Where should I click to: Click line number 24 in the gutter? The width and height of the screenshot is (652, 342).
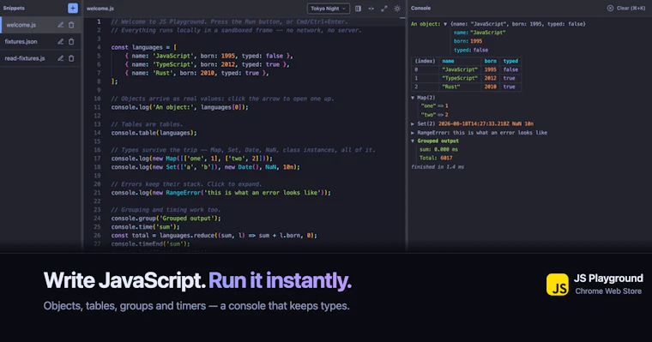coord(97,219)
